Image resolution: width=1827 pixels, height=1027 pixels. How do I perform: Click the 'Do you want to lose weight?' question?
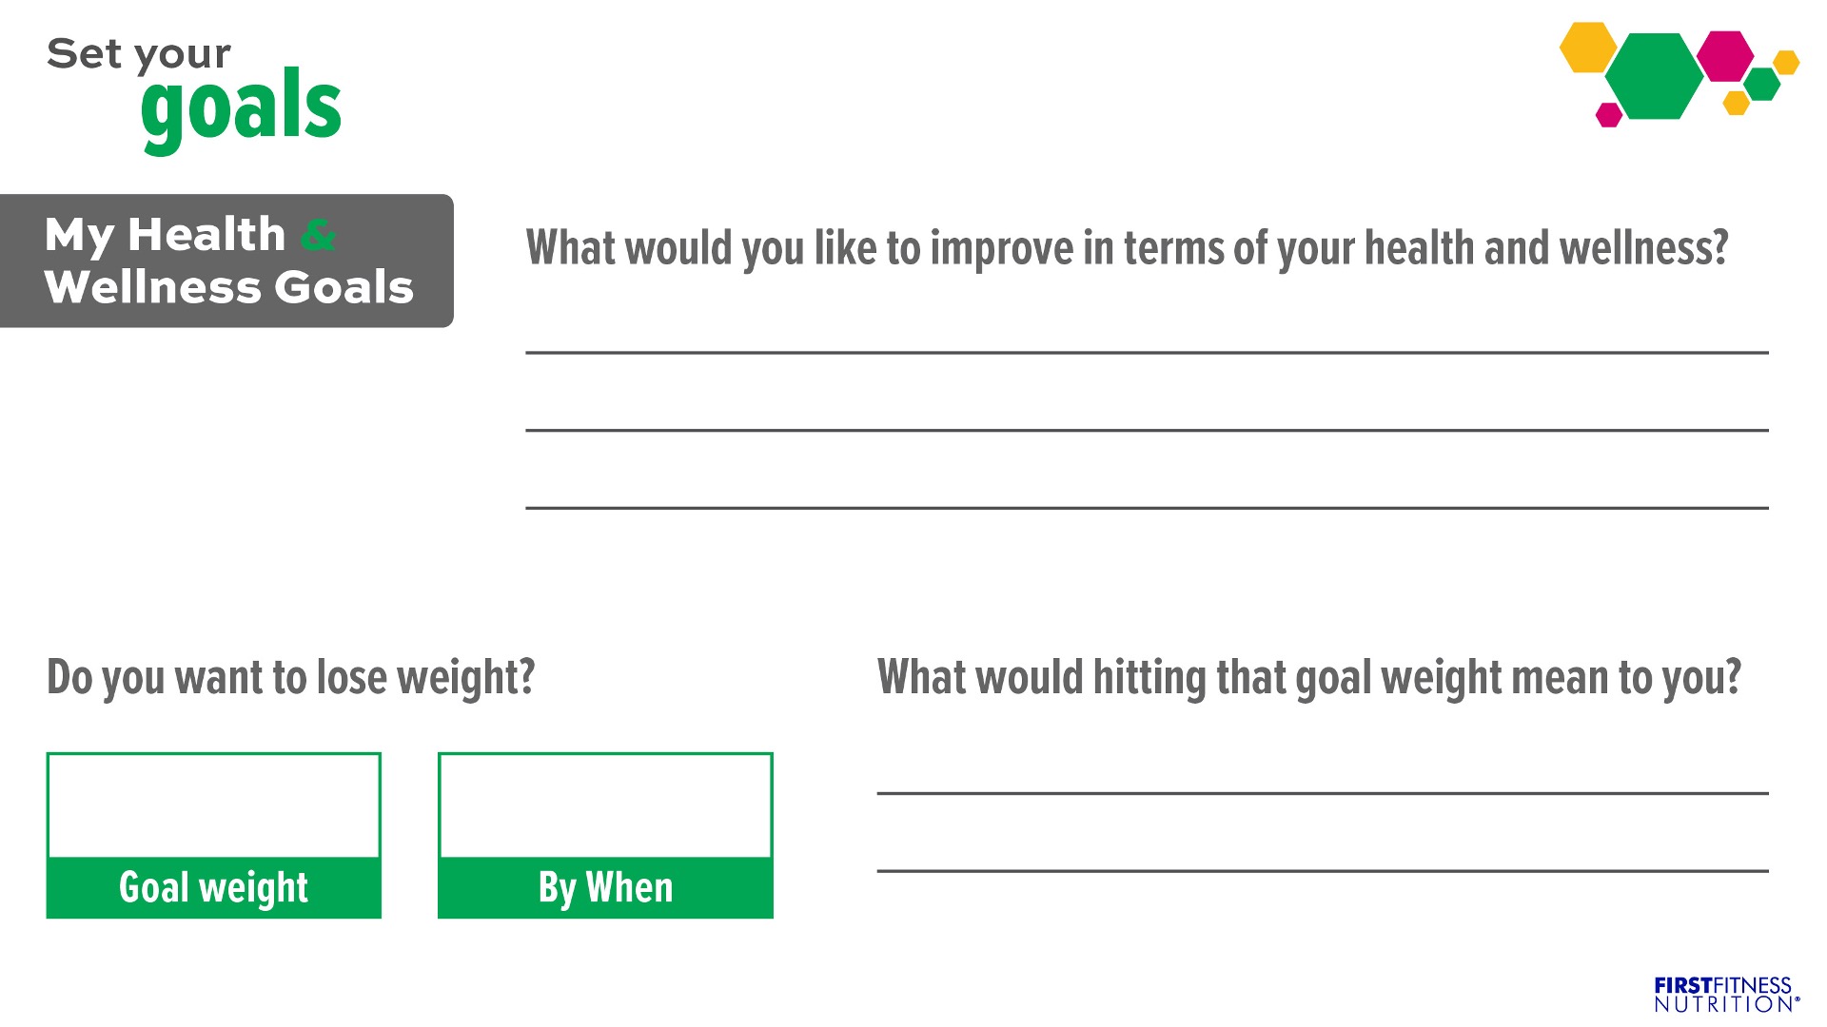click(x=291, y=678)
